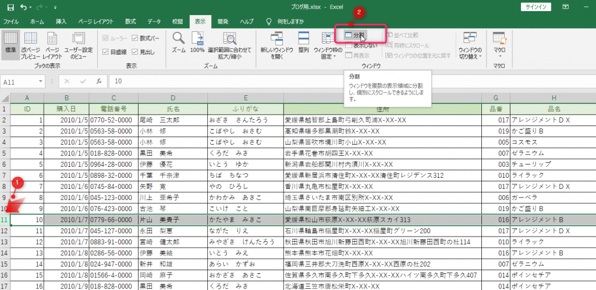The width and height of the screenshot is (596, 290).
Task: Click the fx insert function icon
Action: tap(100, 81)
